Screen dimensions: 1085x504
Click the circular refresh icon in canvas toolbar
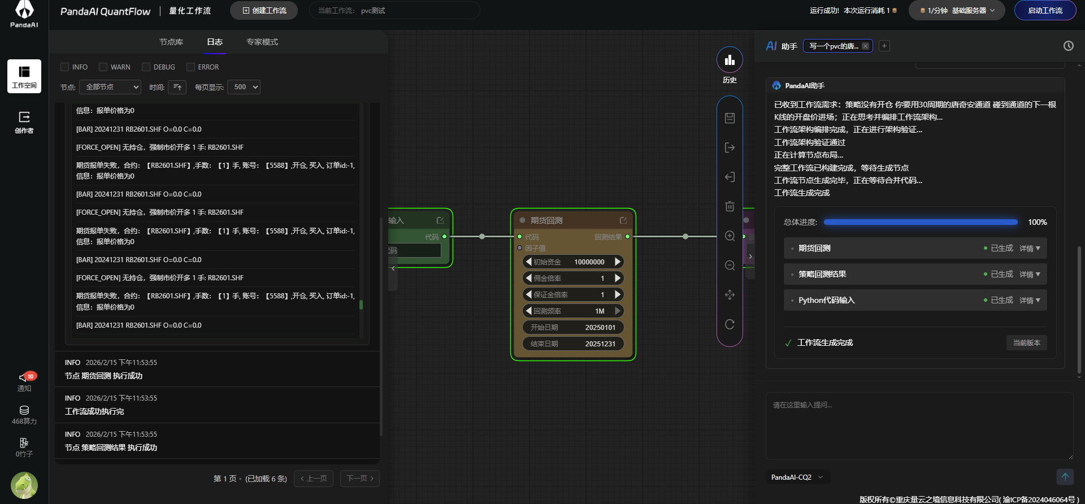(x=730, y=324)
